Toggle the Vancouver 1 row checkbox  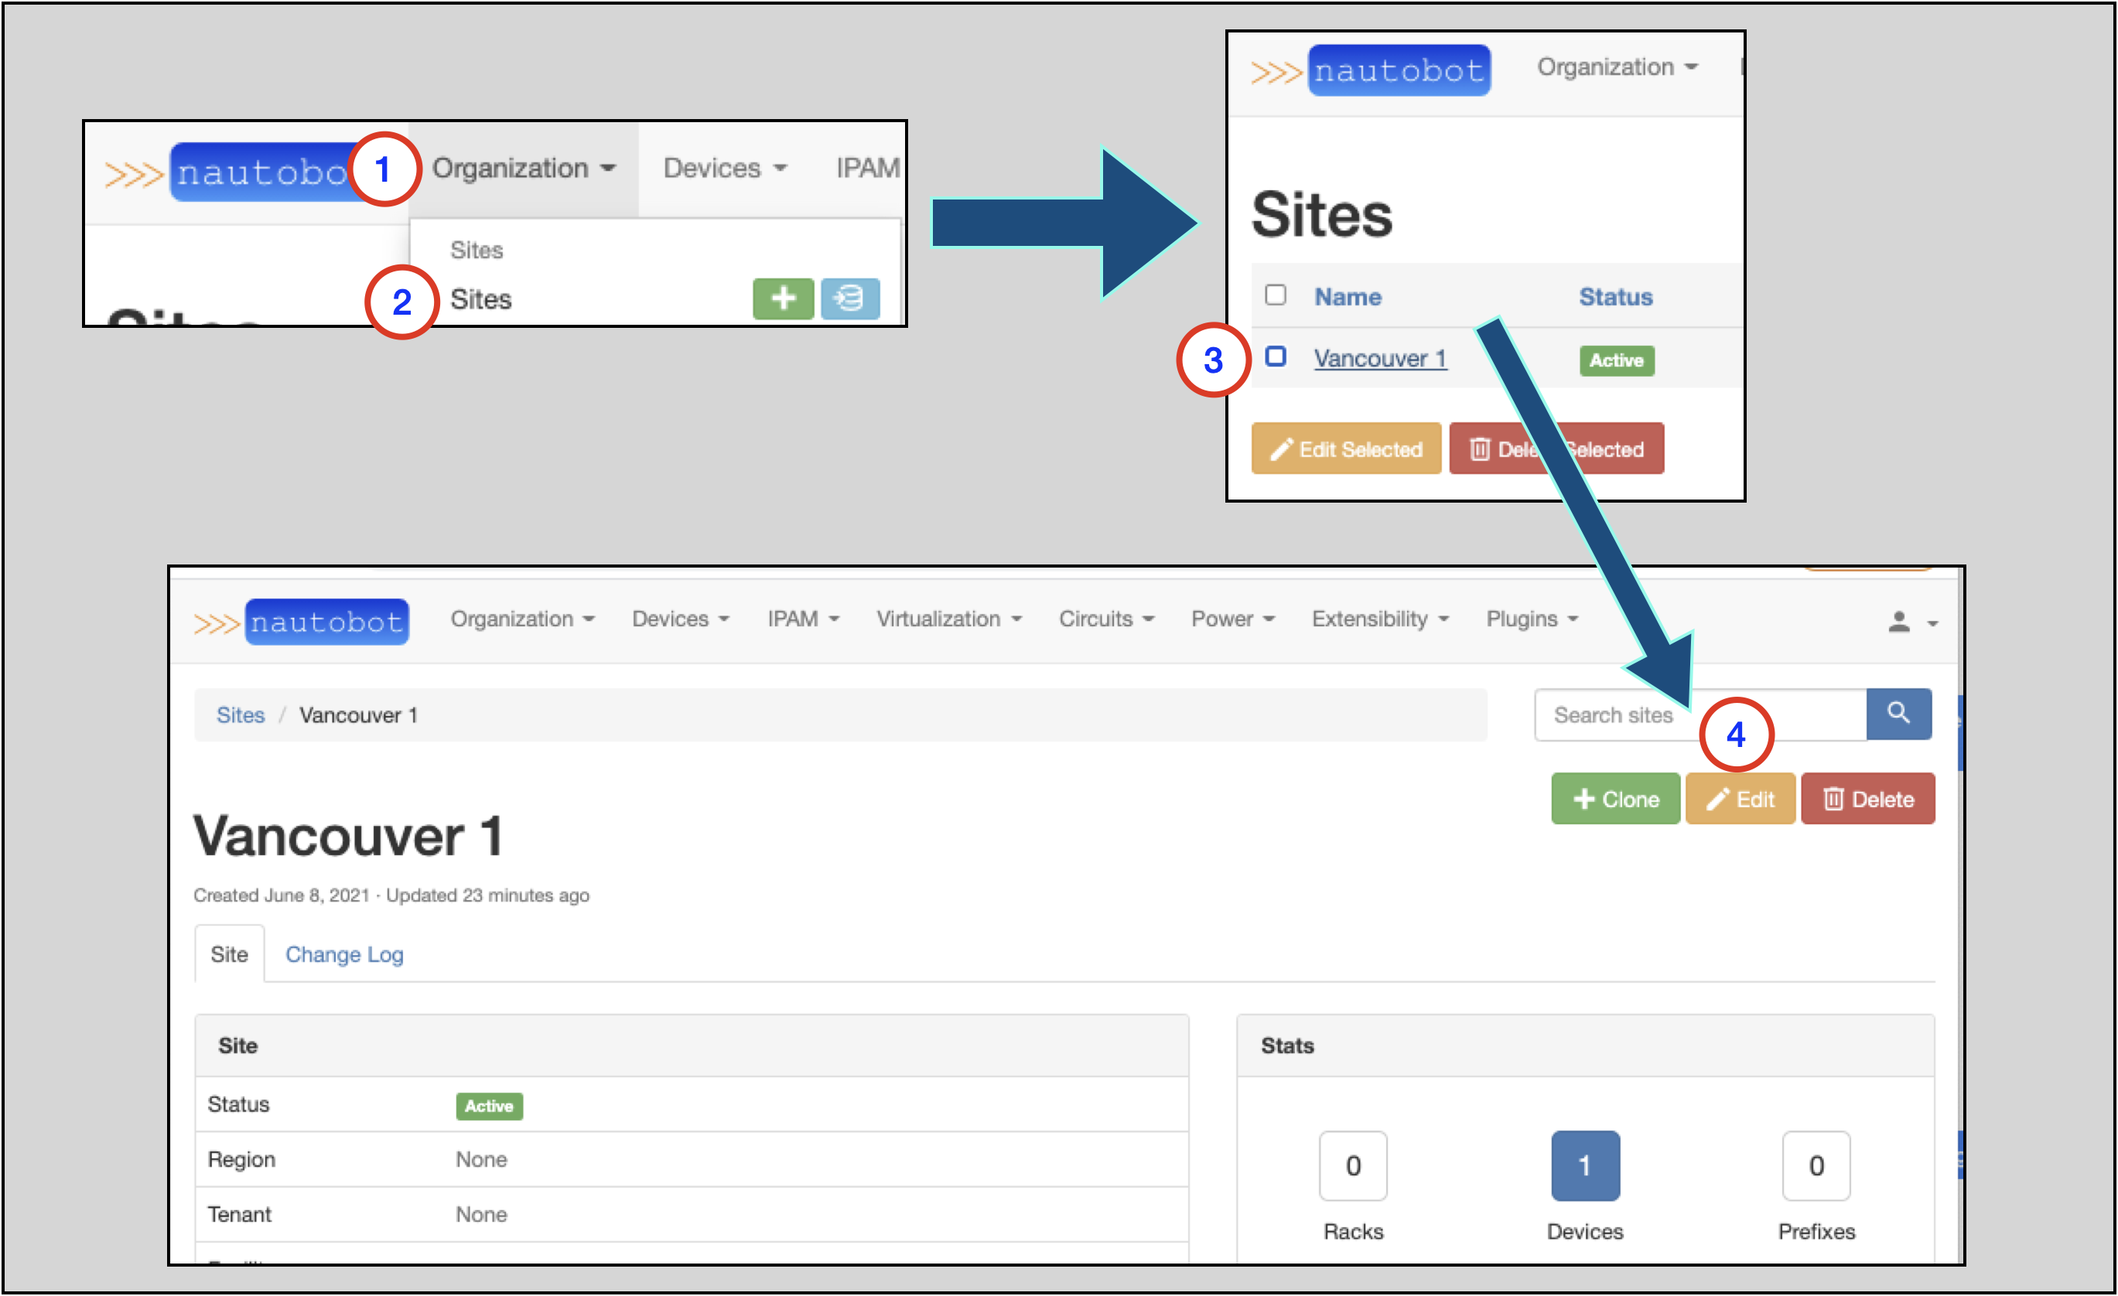[1276, 357]
